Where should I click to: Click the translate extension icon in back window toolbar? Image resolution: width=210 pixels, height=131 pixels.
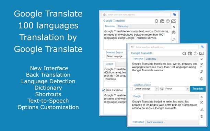[x=174, y=14]
